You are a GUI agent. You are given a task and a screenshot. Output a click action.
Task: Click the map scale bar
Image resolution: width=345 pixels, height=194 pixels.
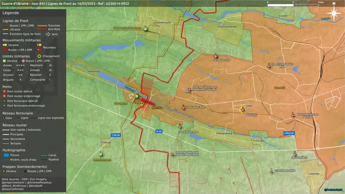tap(293, 5)
